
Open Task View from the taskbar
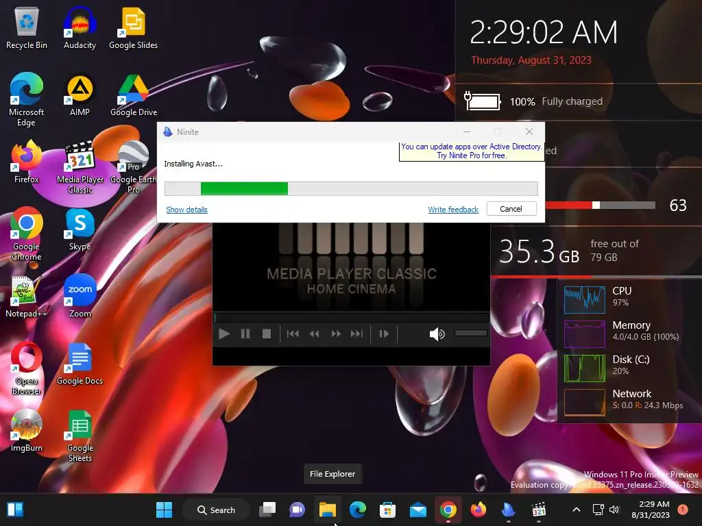coord(267,510)
